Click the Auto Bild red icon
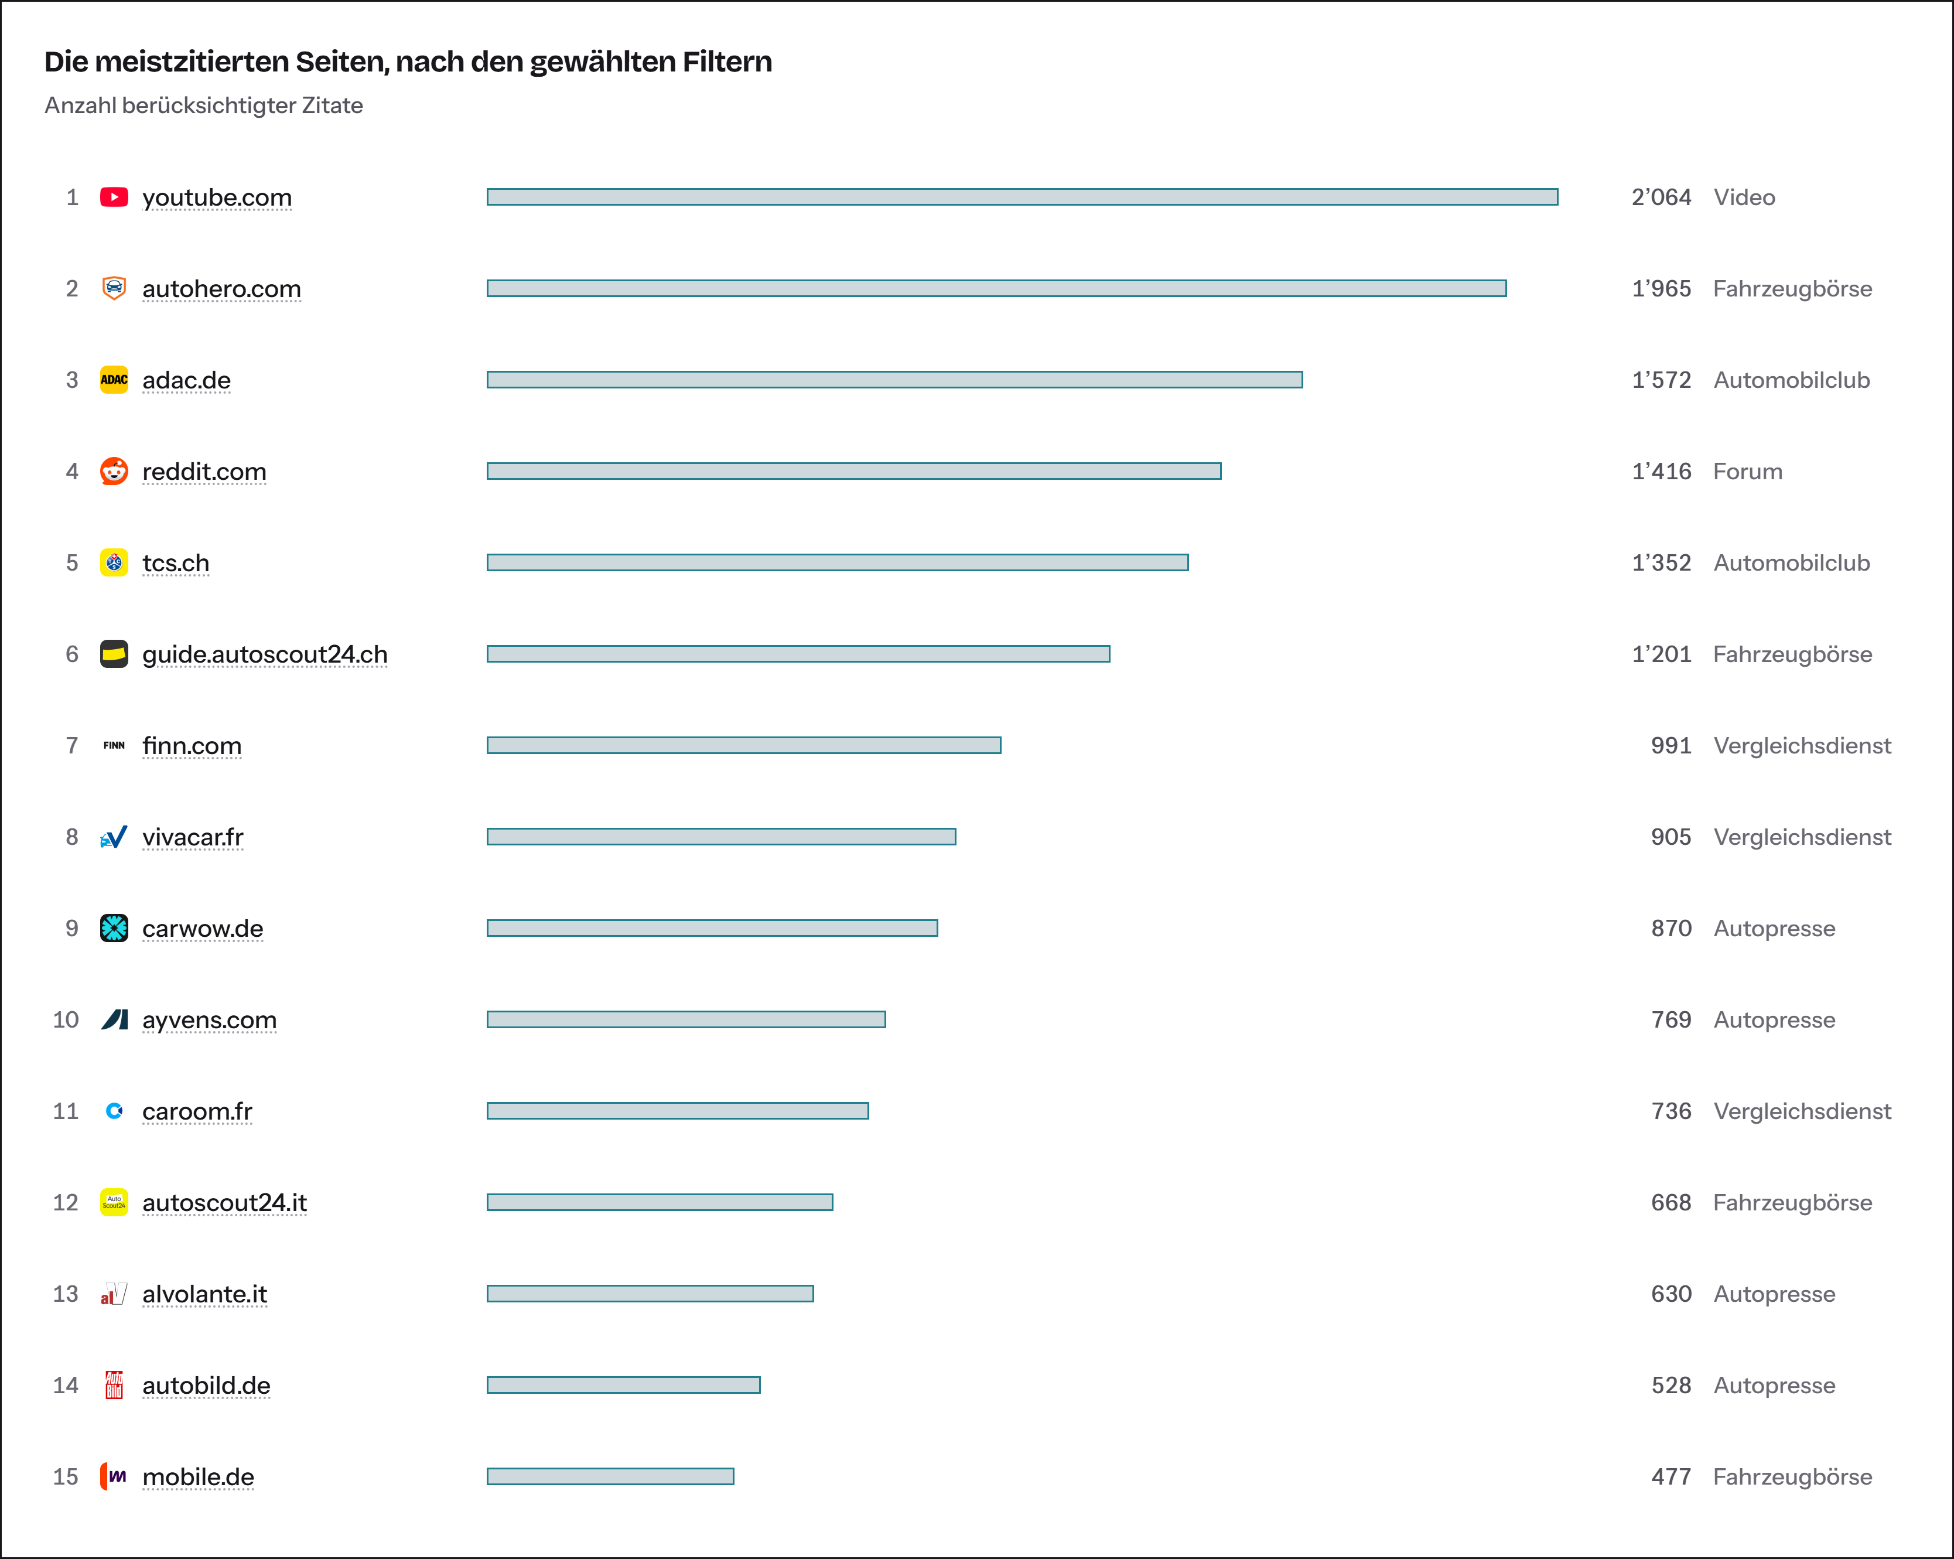Viewport: 1954px width, 1559px height. coord(113,1385)
